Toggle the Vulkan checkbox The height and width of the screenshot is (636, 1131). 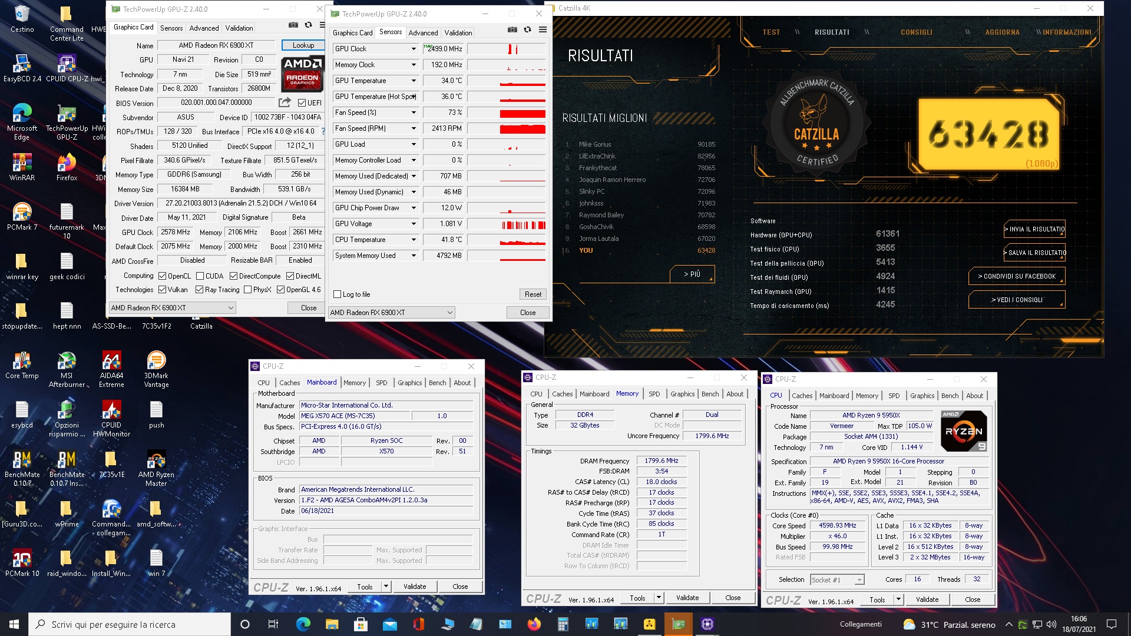point(162,290)
